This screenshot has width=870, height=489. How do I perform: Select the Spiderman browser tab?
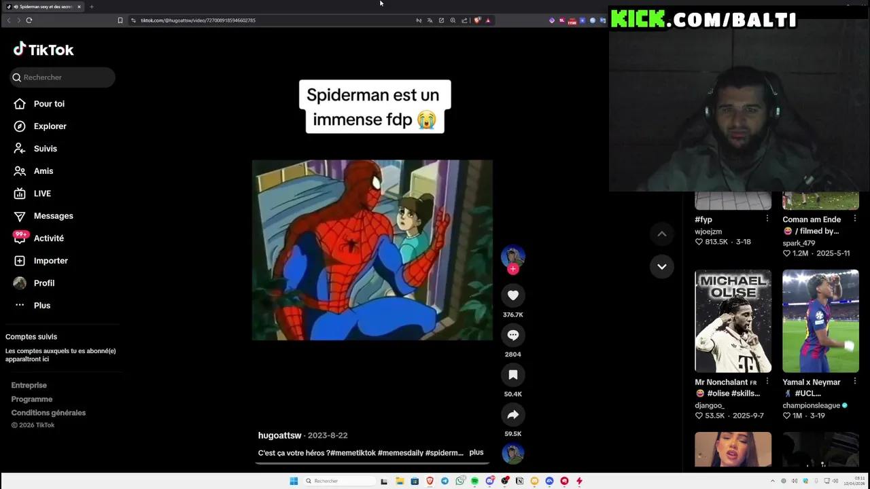pyautogui.click(x=43, y=7)
